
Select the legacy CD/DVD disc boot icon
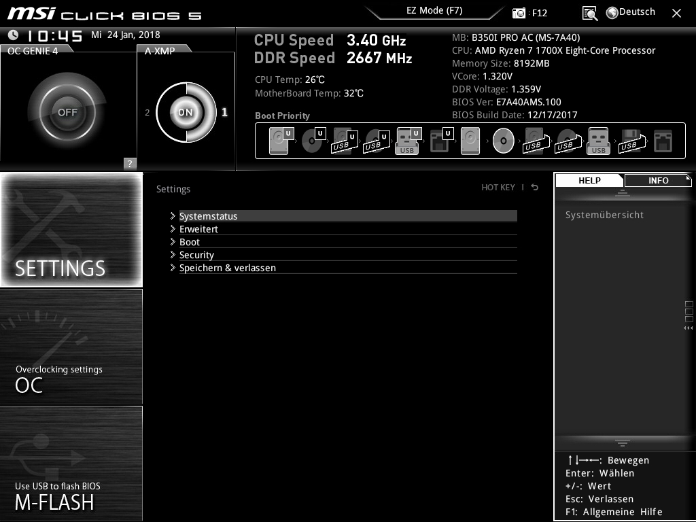pos(504,141)
